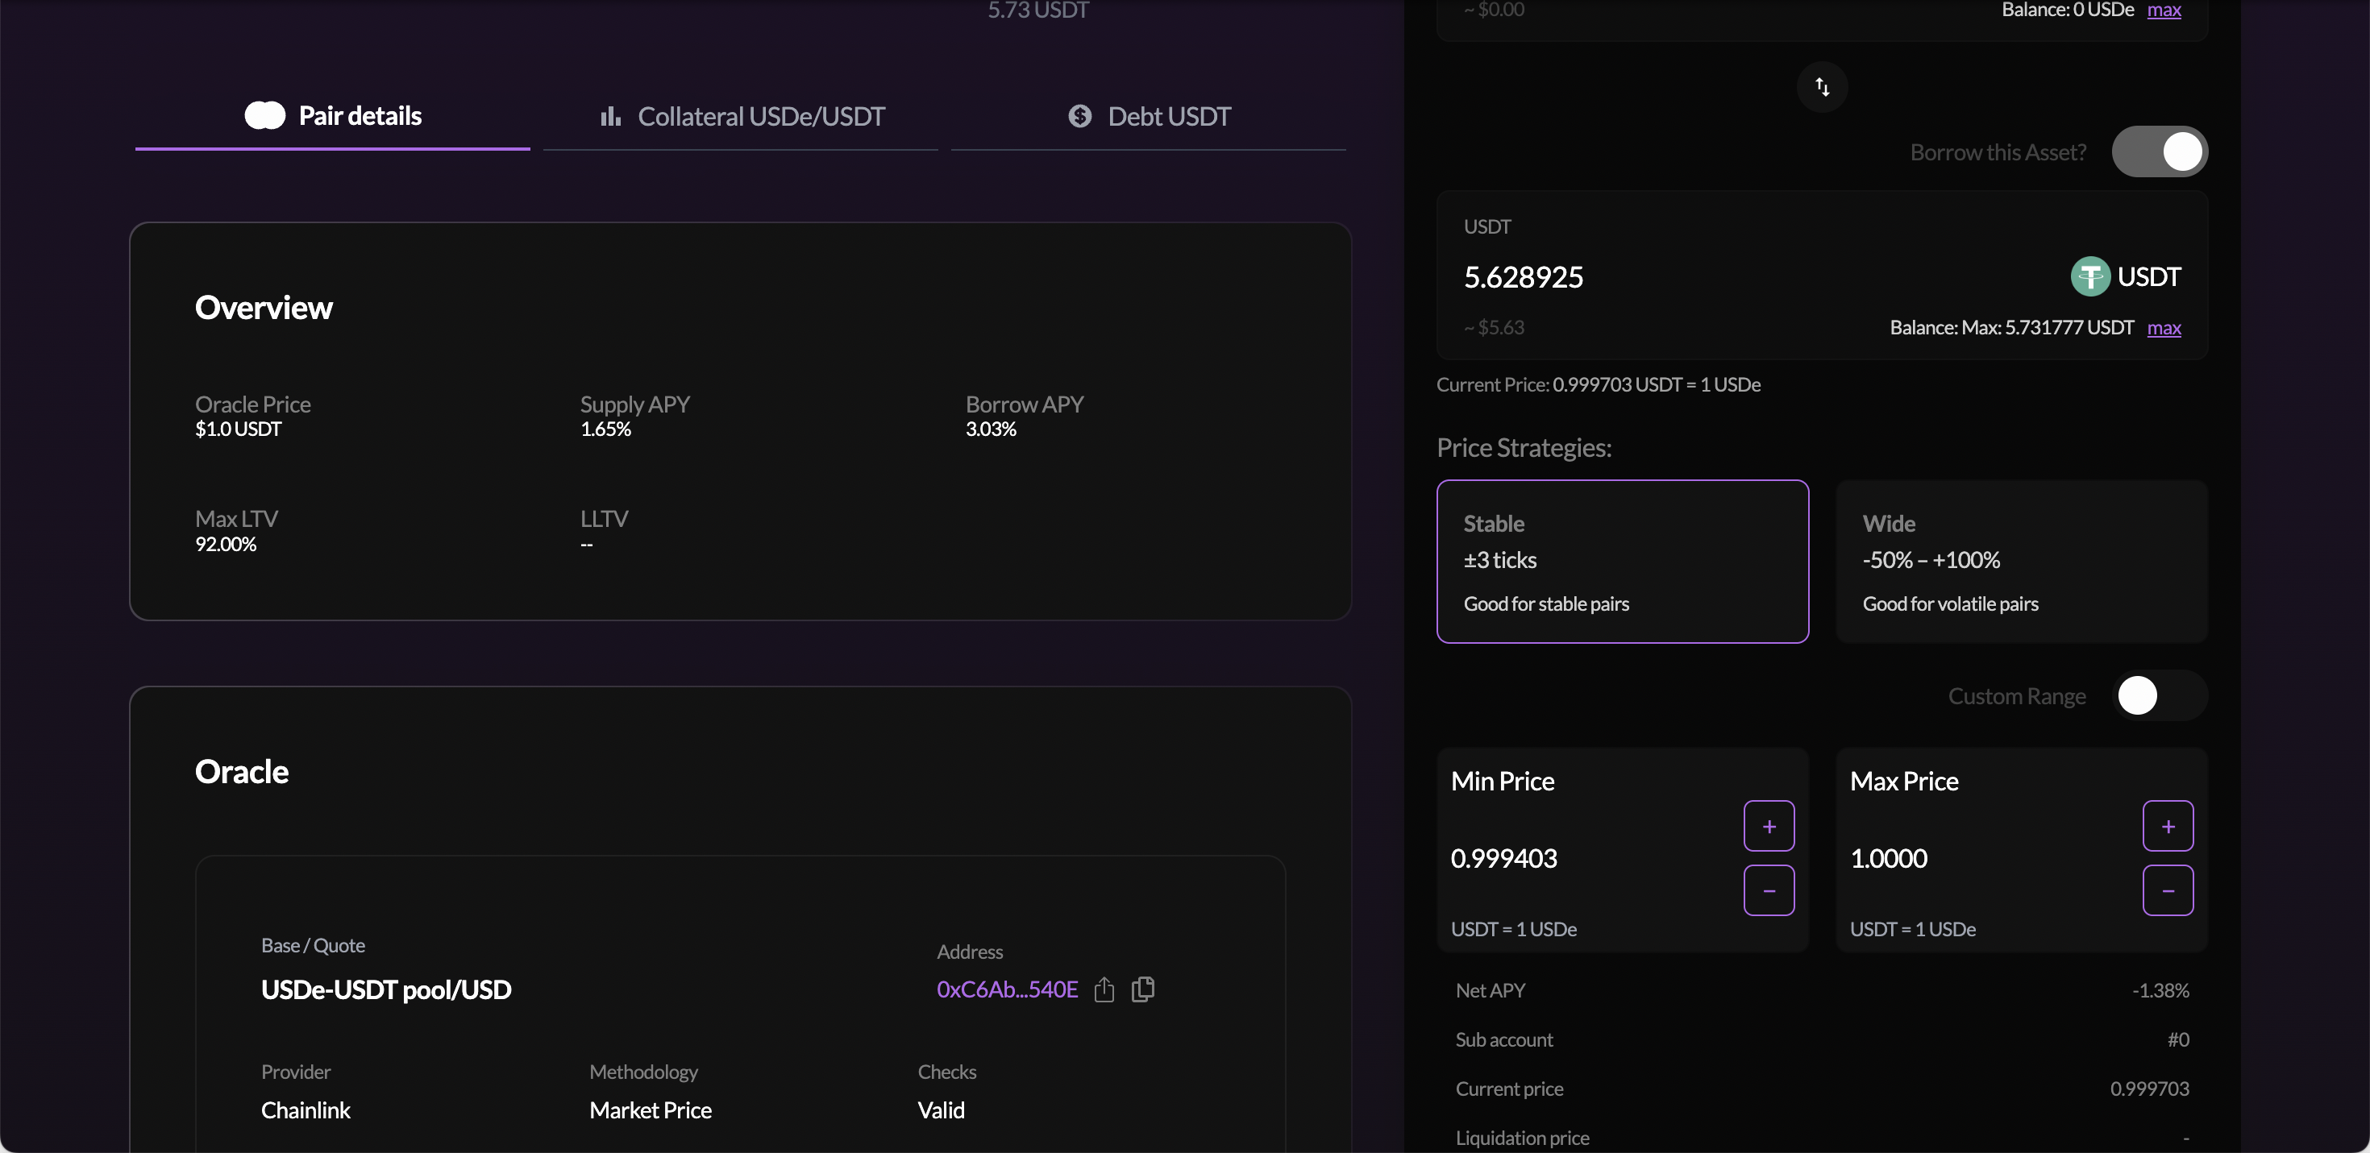Click the Min Price value field
The width and height of the screenshot is (2370, 1153).
1564,859
